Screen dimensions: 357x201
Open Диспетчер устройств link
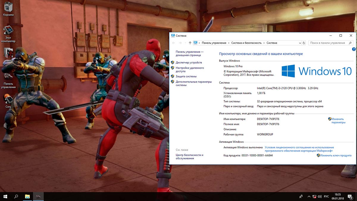coord(189,63)
